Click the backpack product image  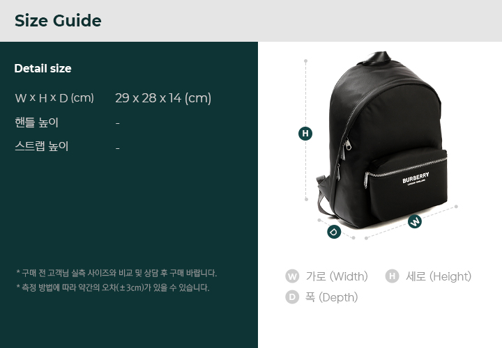click(x=381, y=141)
